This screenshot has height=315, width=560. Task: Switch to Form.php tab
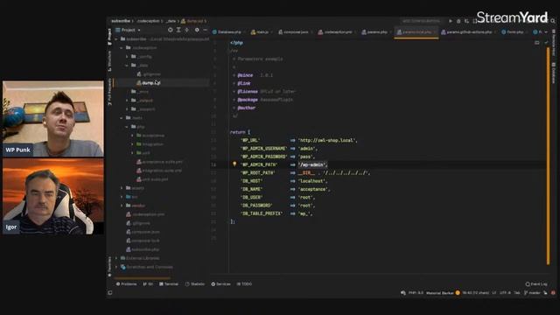pos(514,32)
